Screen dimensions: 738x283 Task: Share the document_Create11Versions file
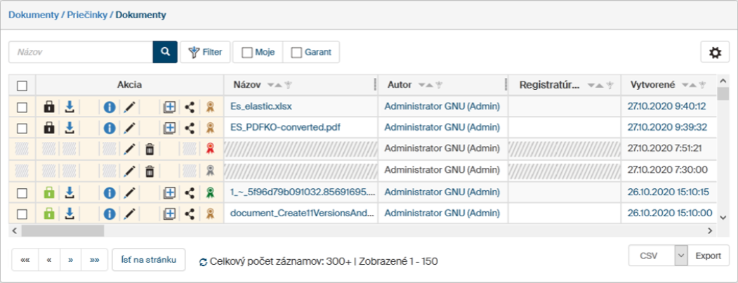tap(189, 213)
